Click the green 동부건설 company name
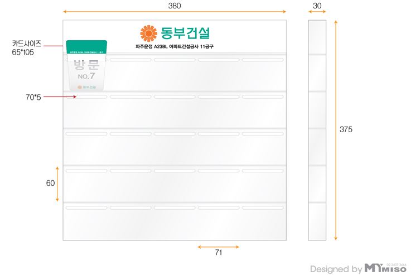Viewport: 411px width, 275px height. tap(185, 33)
